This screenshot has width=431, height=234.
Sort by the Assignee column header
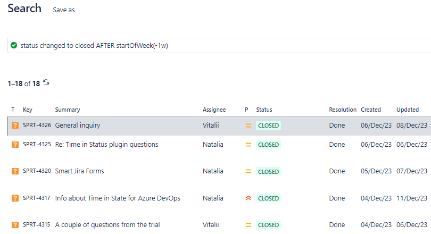214,110
